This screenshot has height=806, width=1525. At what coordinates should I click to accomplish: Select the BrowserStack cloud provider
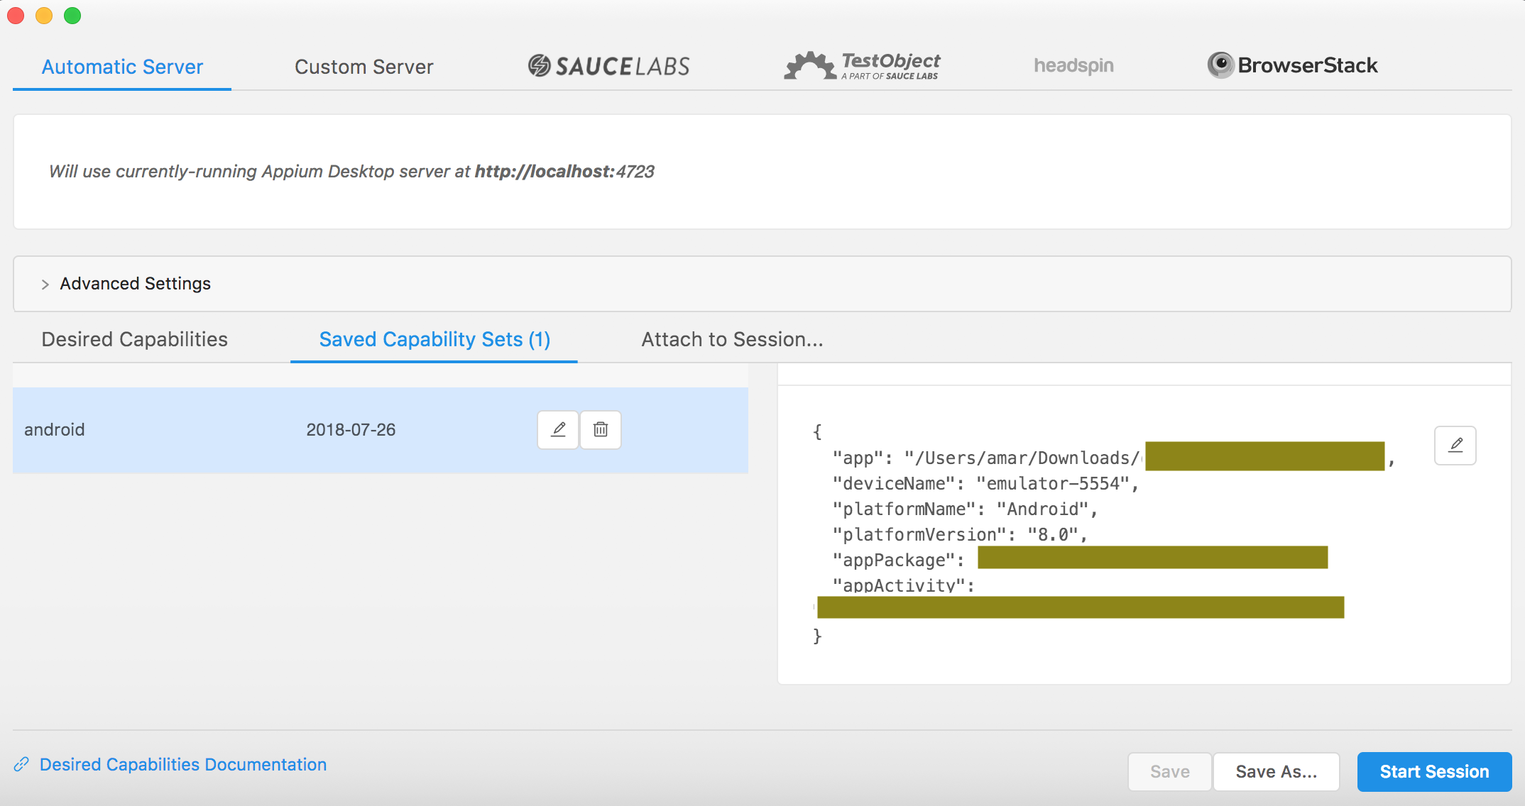point(1291,65)
